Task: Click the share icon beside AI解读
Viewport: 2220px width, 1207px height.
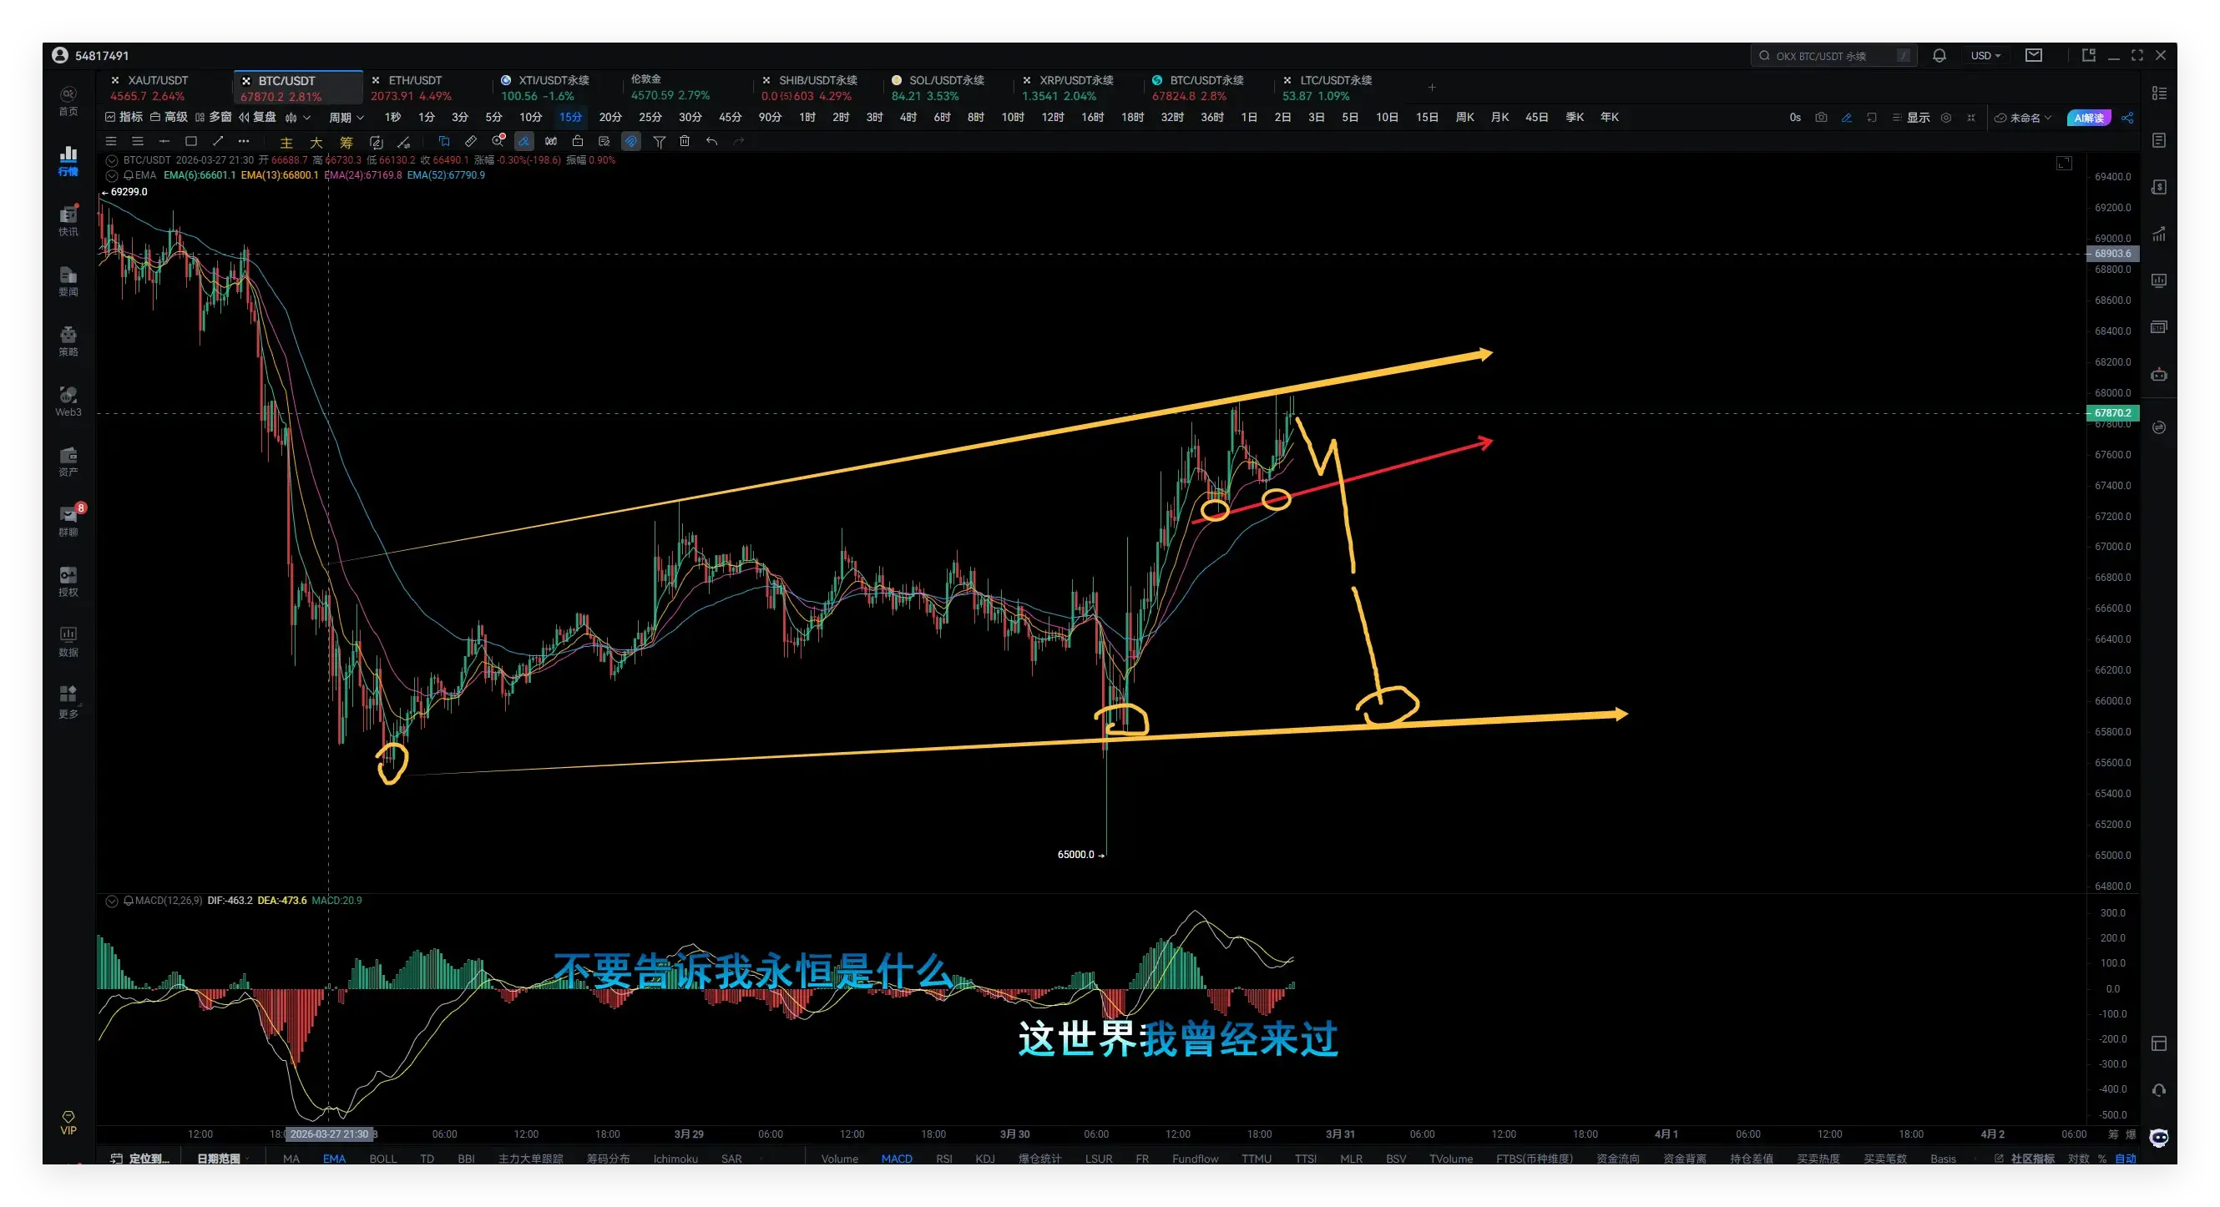Action: point(2128,117)
